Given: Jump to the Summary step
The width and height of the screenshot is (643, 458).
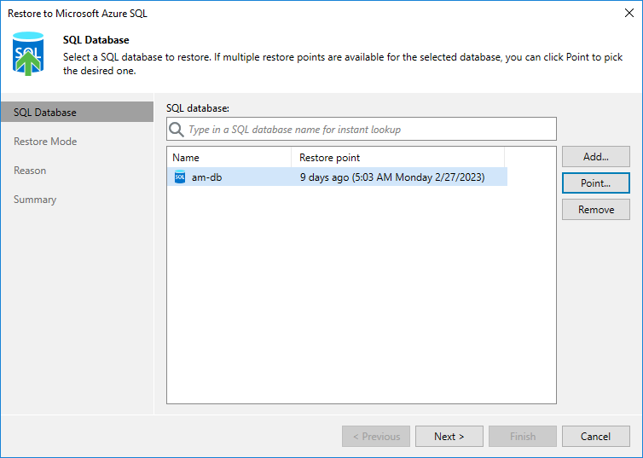Looking at the screenshot, I should coord(35,200).
